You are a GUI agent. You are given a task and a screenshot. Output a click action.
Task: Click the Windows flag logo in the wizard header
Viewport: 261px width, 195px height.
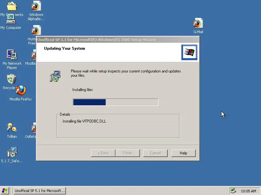click(x=189, y=52)
